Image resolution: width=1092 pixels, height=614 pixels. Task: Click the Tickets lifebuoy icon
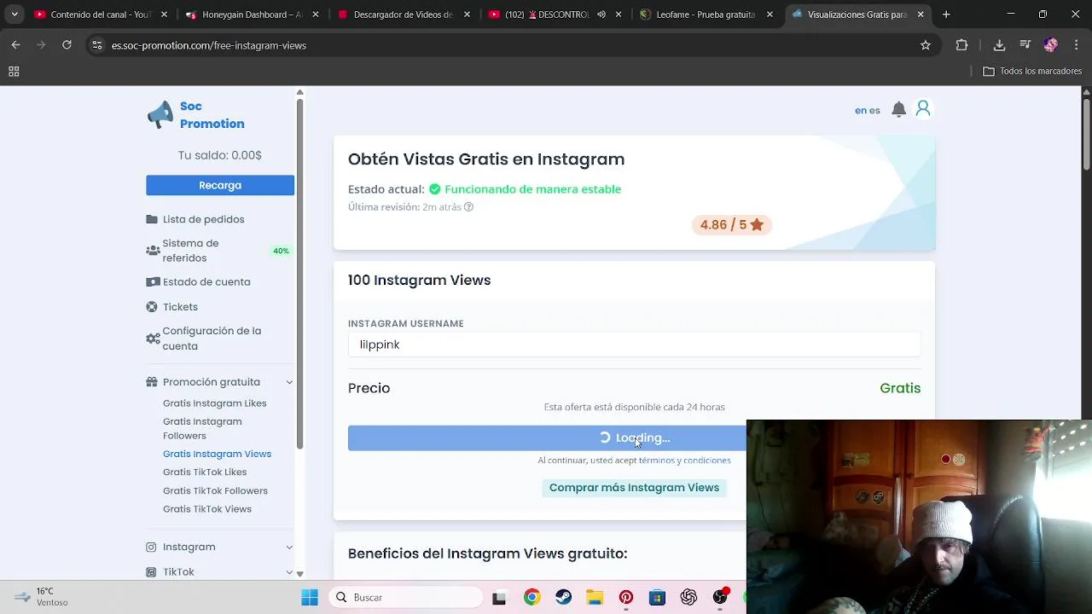pyautogui.click(x=152, y=307)
